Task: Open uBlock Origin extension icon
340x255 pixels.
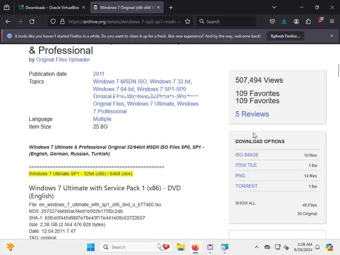Action: [x=320, y=21]
